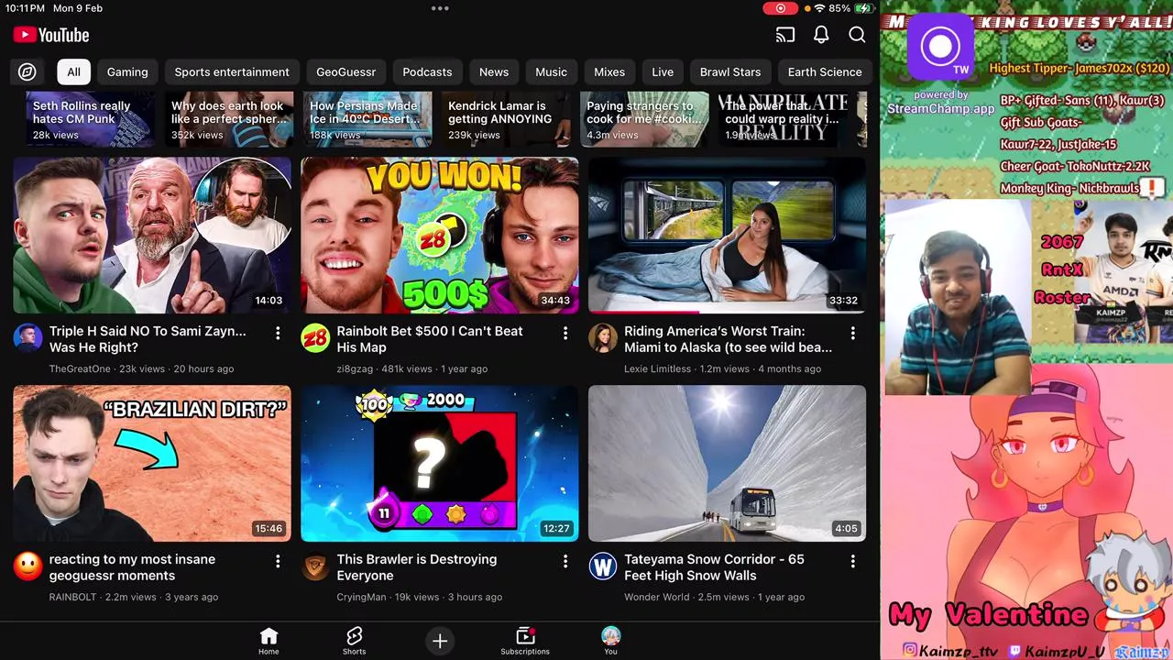Play the snow corridor bus thumbnail
This screenshot has height=660, width=1173.
point(728,464)
